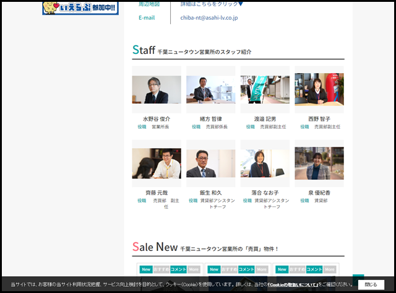This screenshot has width=396, height=293.
Task: Click the New tag on third sale card
Action: [282, 269]
